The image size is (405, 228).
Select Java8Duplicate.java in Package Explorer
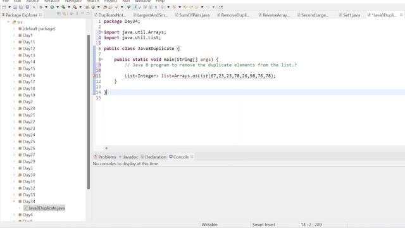pyautogui.click(x=44, y=208)
